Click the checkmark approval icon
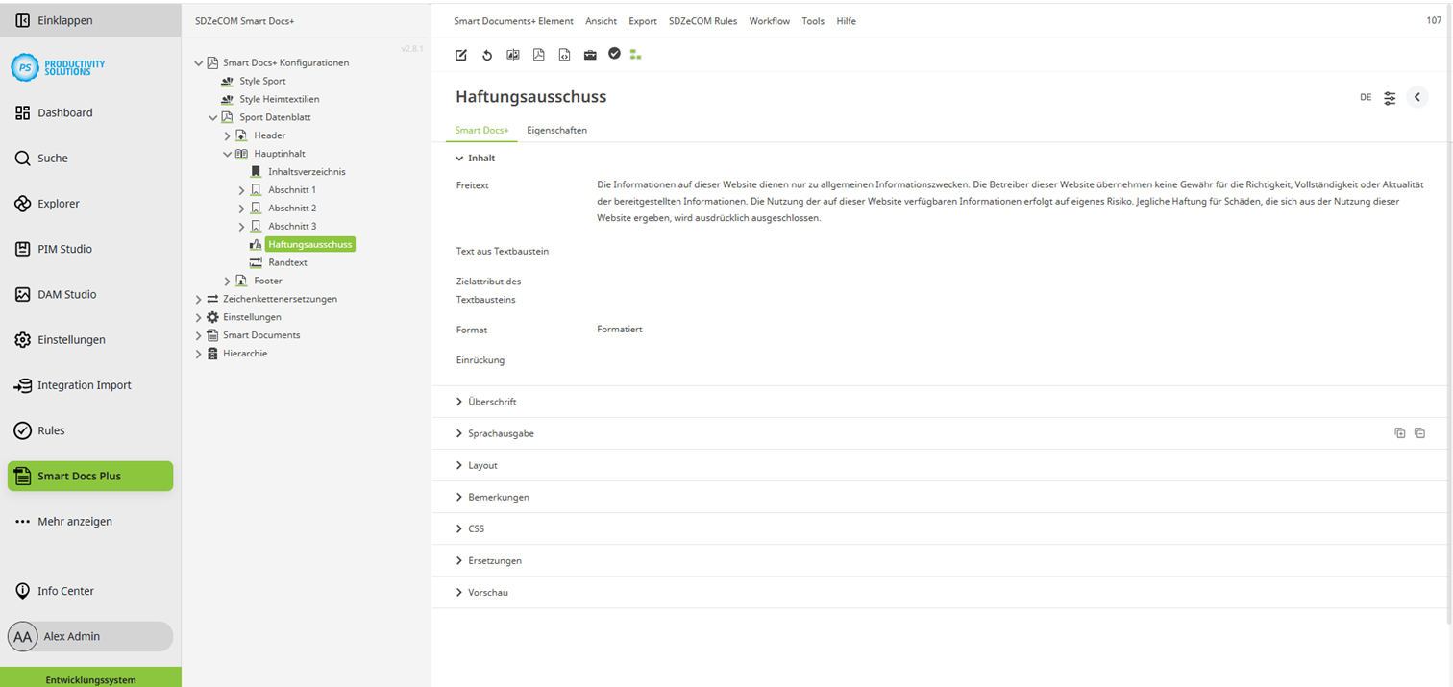Viewport: 1453px width, 687px height. (x=615, y=55)
